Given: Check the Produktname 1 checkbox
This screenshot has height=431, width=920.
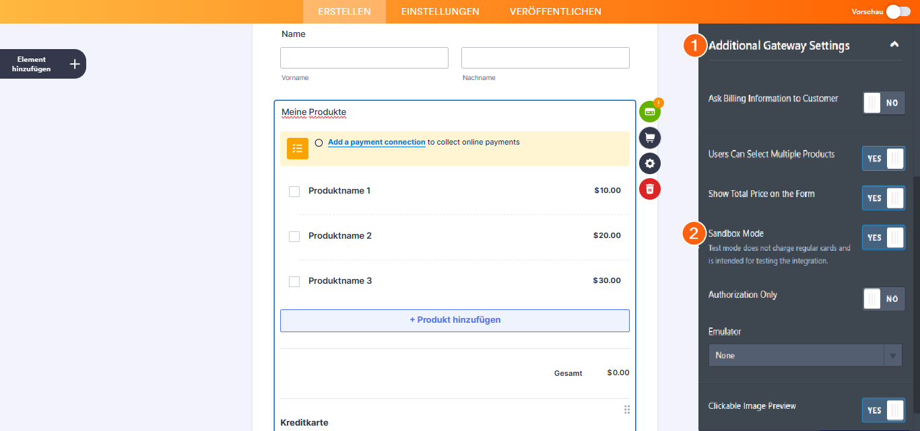Looking at the screenshot, I should pos(294,191).
